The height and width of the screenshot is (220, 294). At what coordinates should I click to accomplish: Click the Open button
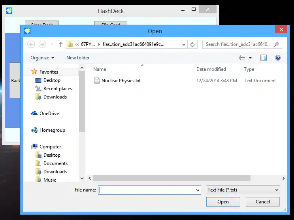click(223, 202)
